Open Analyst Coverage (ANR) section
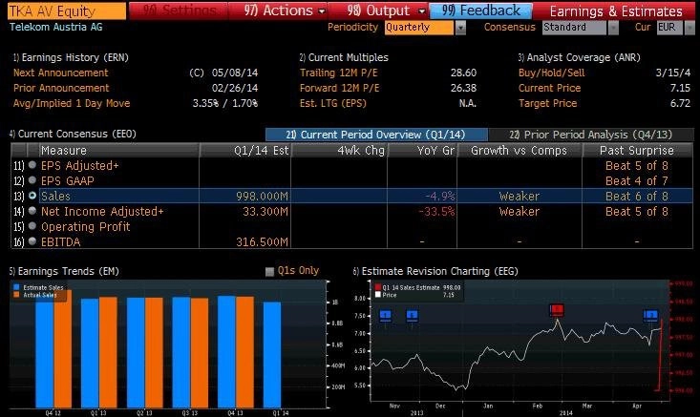700x417 pixels. tap(579, 57)
